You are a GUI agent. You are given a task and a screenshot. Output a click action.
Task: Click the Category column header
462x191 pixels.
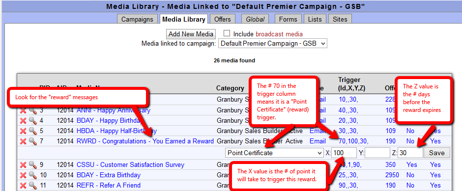point(230,88)
